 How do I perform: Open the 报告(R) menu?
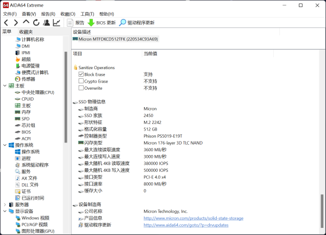click(x=48, y=14)
